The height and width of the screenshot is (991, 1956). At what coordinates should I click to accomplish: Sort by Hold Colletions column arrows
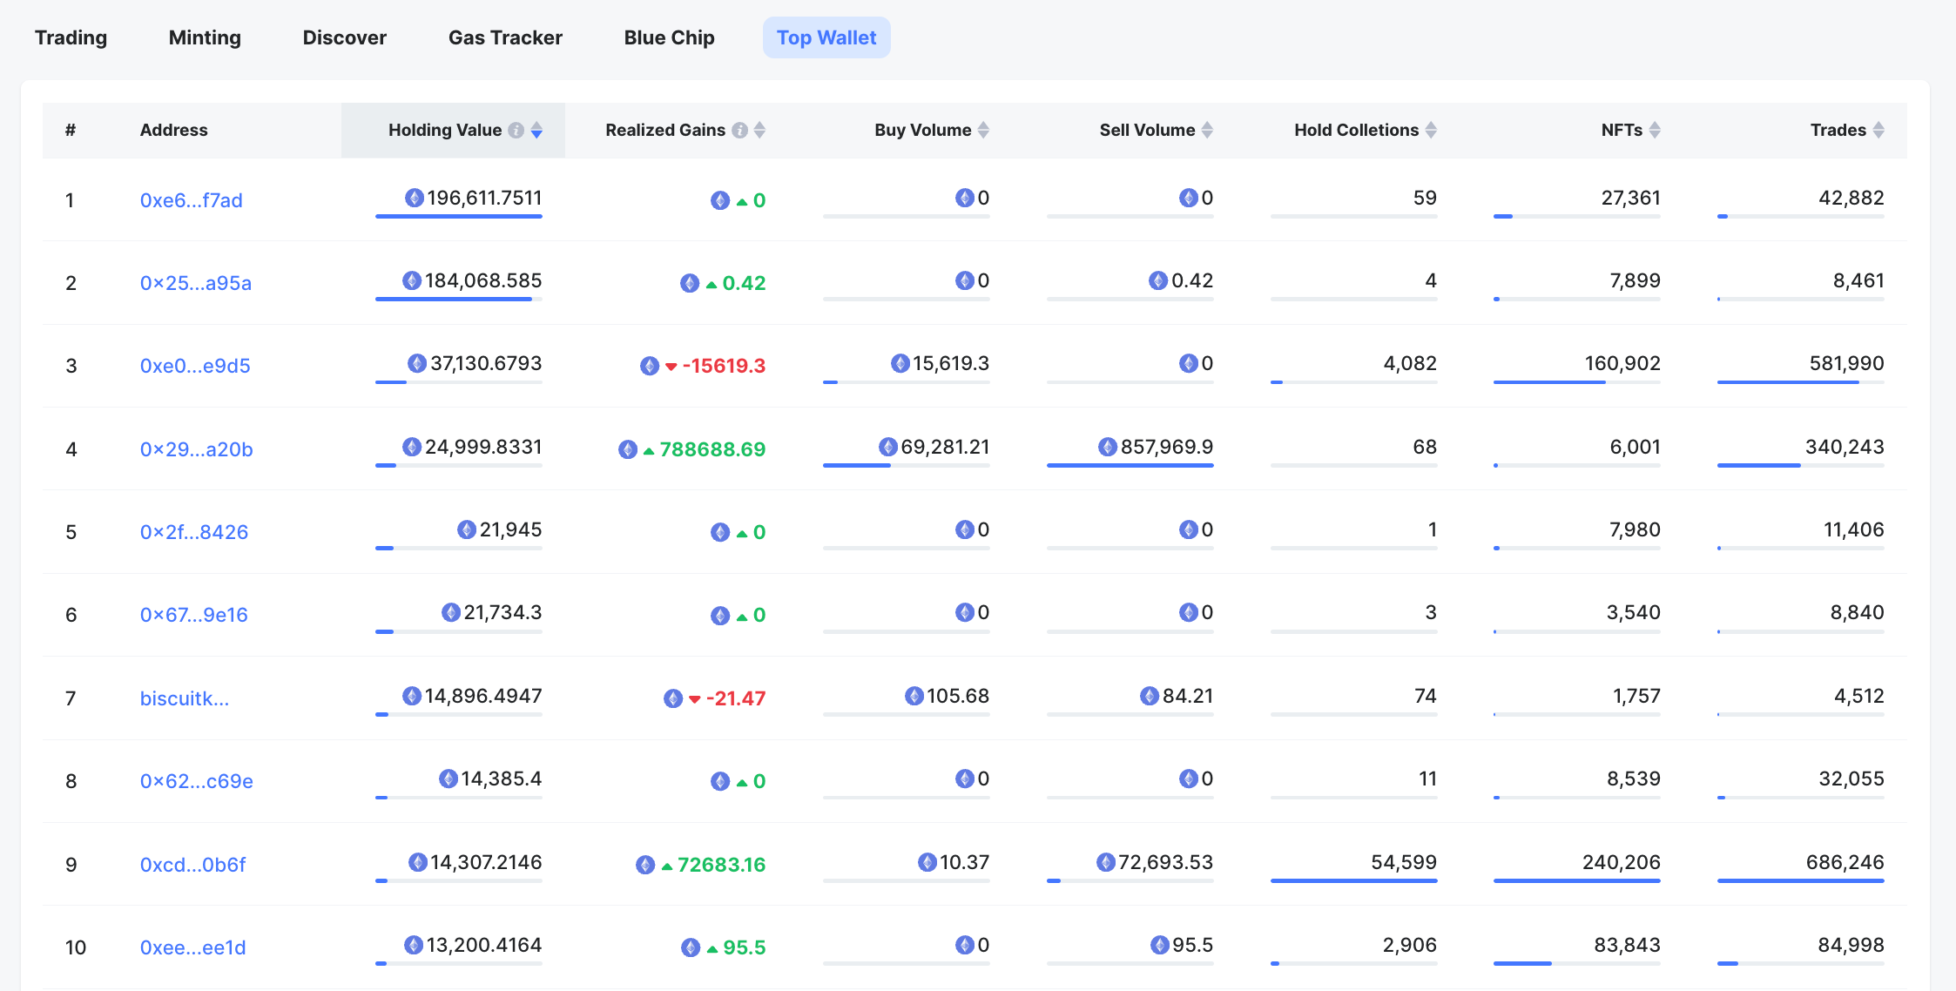click(x=1431, y=131)
